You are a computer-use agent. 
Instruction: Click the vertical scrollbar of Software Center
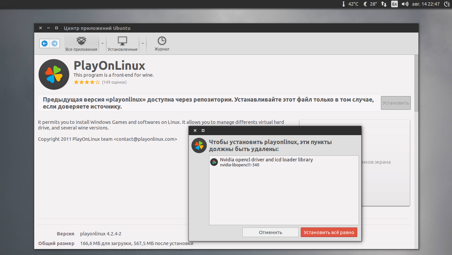416,83
